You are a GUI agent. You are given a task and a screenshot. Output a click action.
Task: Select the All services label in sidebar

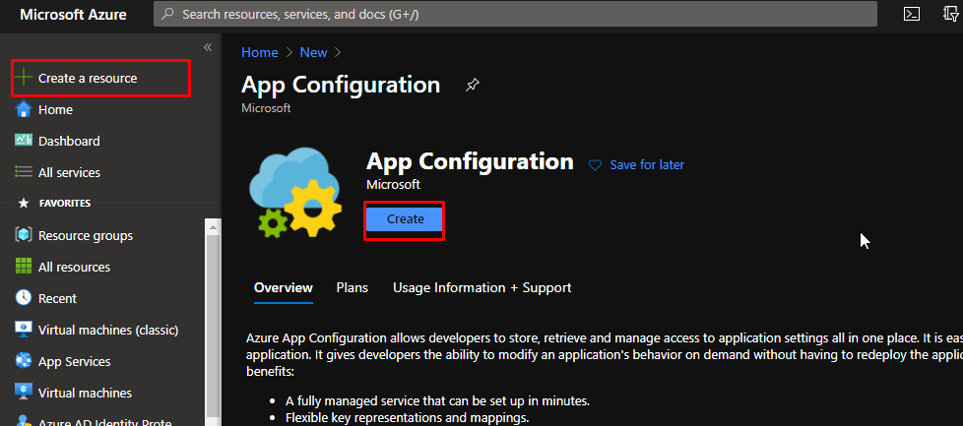click(x=69, y=172)
